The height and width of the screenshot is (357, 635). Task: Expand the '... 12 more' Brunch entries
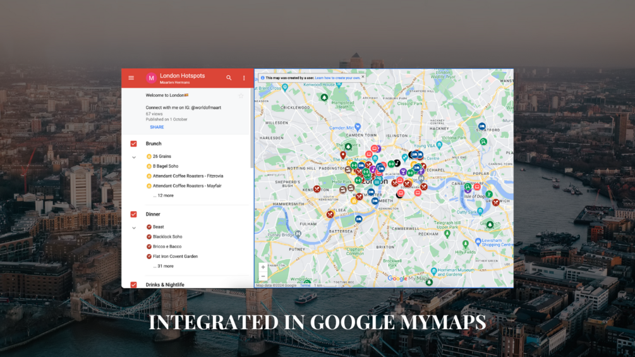point(163,195)
